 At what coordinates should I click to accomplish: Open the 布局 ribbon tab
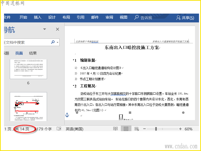click(66, 17)
